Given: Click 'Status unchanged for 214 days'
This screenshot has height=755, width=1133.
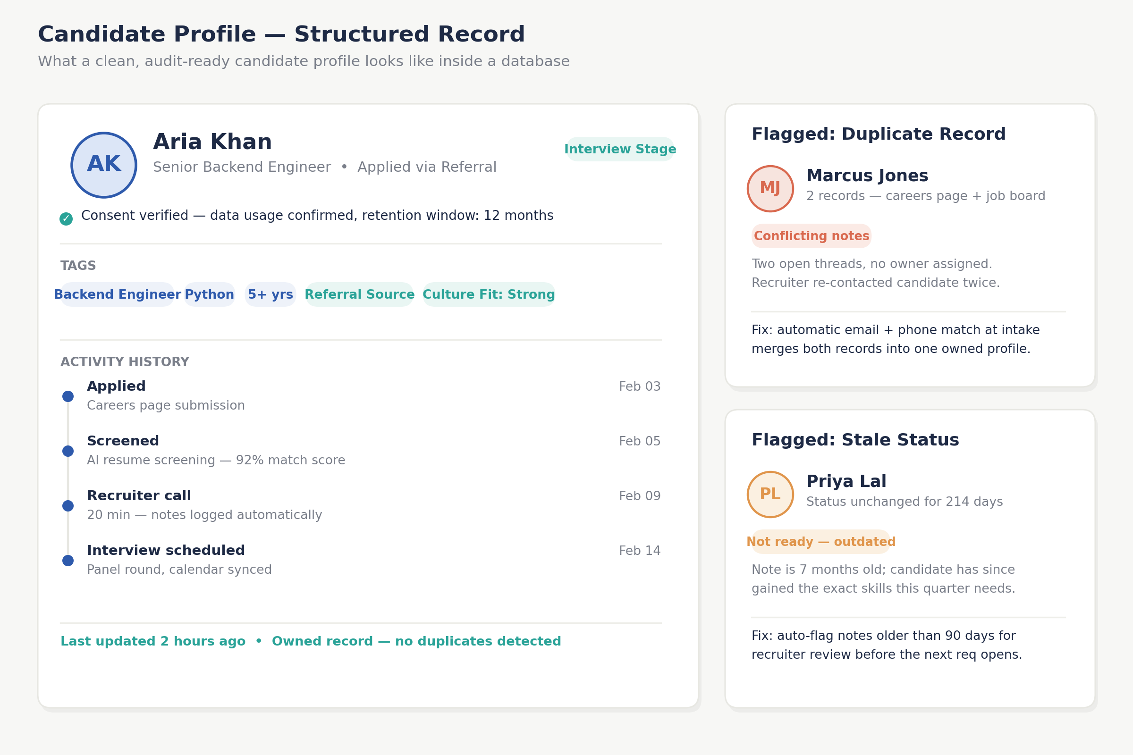Looking at the screenshot, I should [x=905, y=502].
